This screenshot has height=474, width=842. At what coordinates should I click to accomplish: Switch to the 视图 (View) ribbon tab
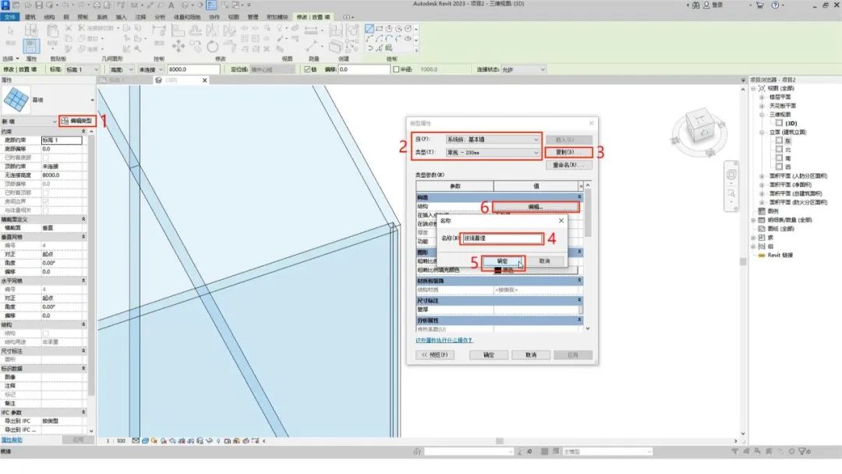(233, 16)
